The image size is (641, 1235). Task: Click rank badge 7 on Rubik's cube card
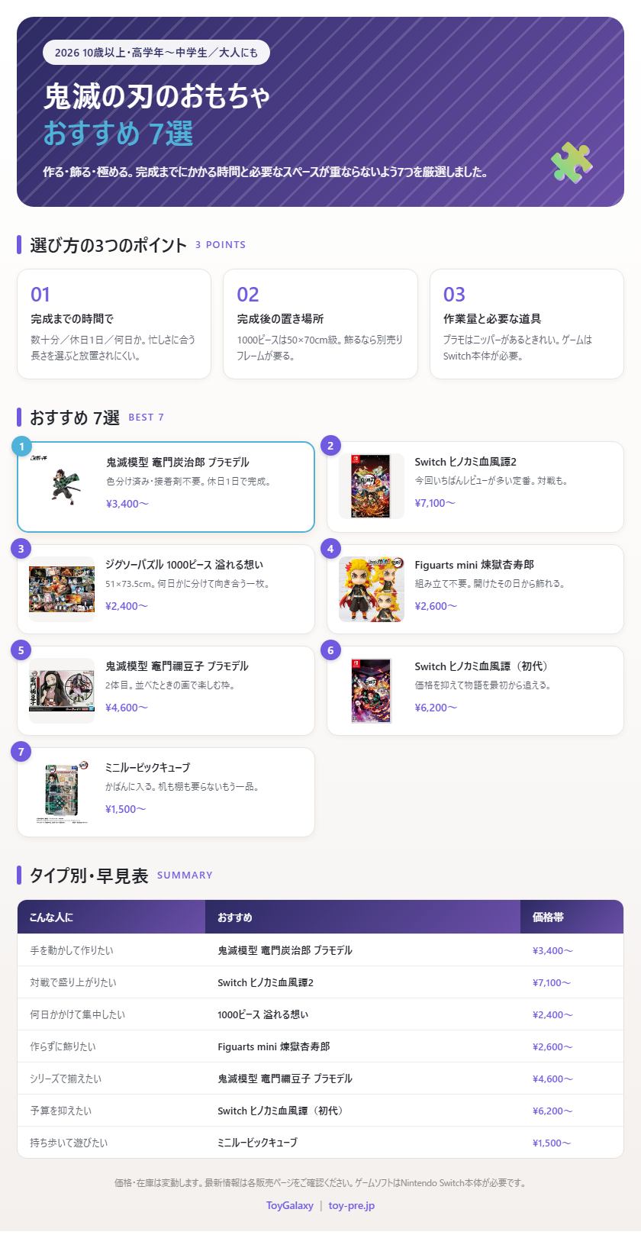pos(21,752)
